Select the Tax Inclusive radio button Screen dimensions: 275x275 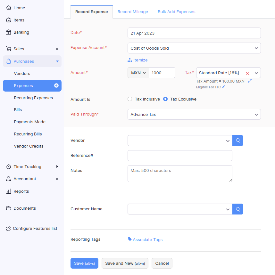(130, 99)
